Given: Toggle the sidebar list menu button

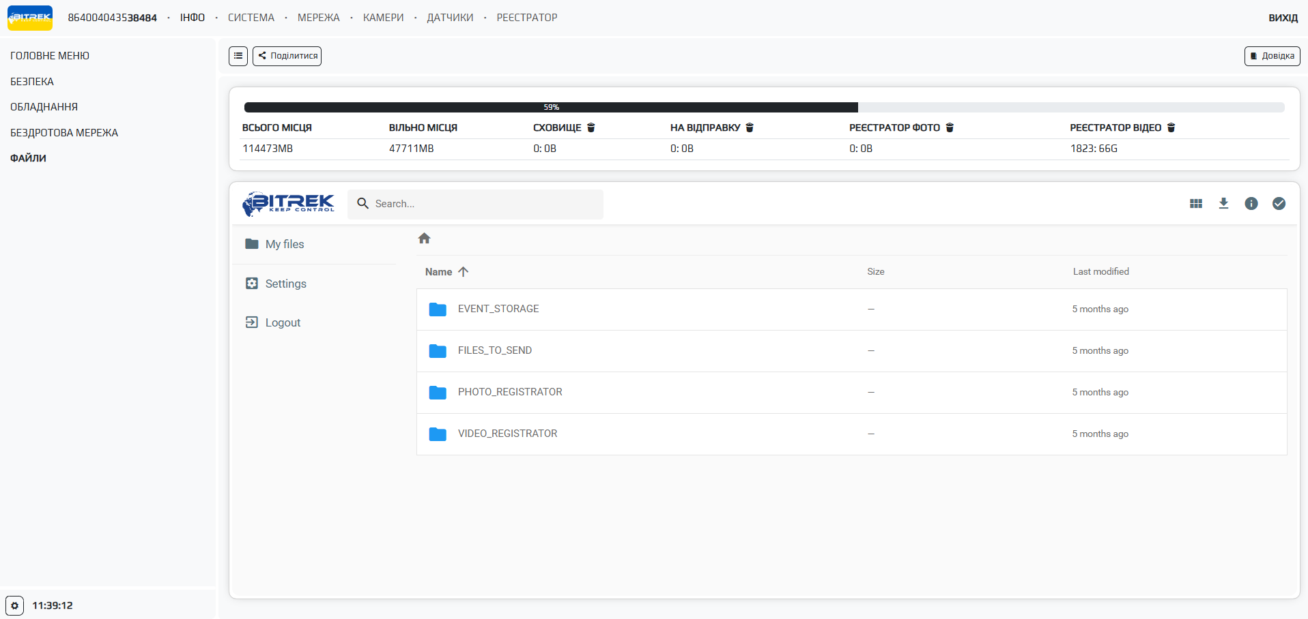Looking at the screenshot, I should (238, 56).
